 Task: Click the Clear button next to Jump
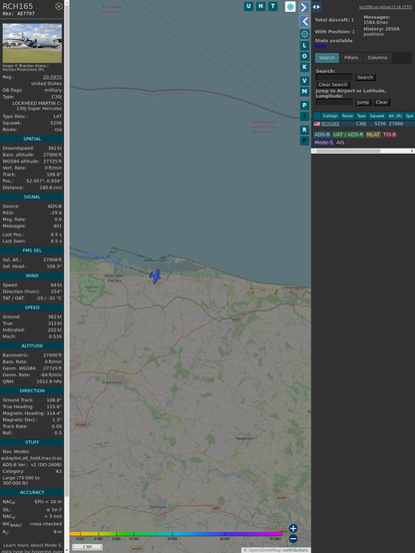381,102
